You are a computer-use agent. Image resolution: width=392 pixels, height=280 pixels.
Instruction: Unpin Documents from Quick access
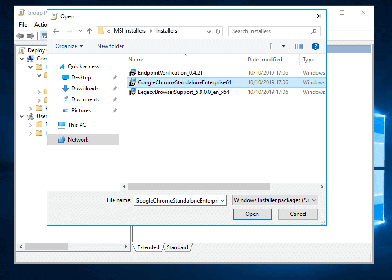(x=115, y=99)
